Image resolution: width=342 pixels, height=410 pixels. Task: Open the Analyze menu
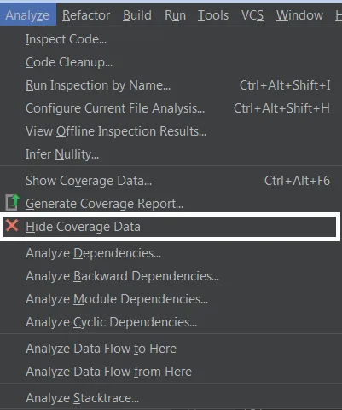pyautogui.click(x=27, y=15)
